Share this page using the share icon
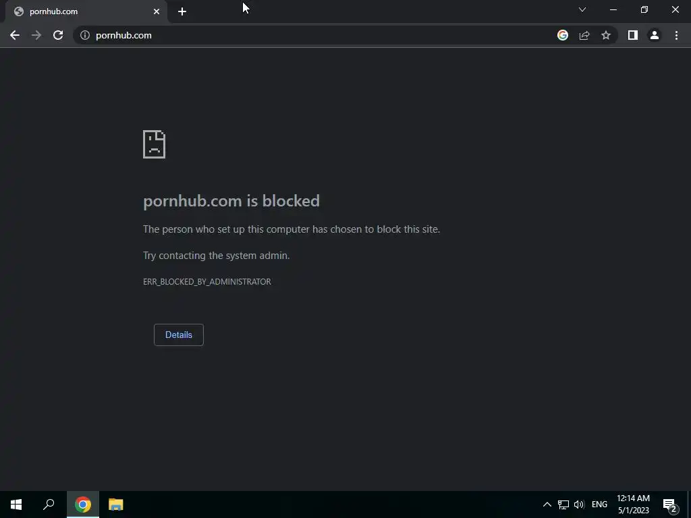 coord(584,35)
